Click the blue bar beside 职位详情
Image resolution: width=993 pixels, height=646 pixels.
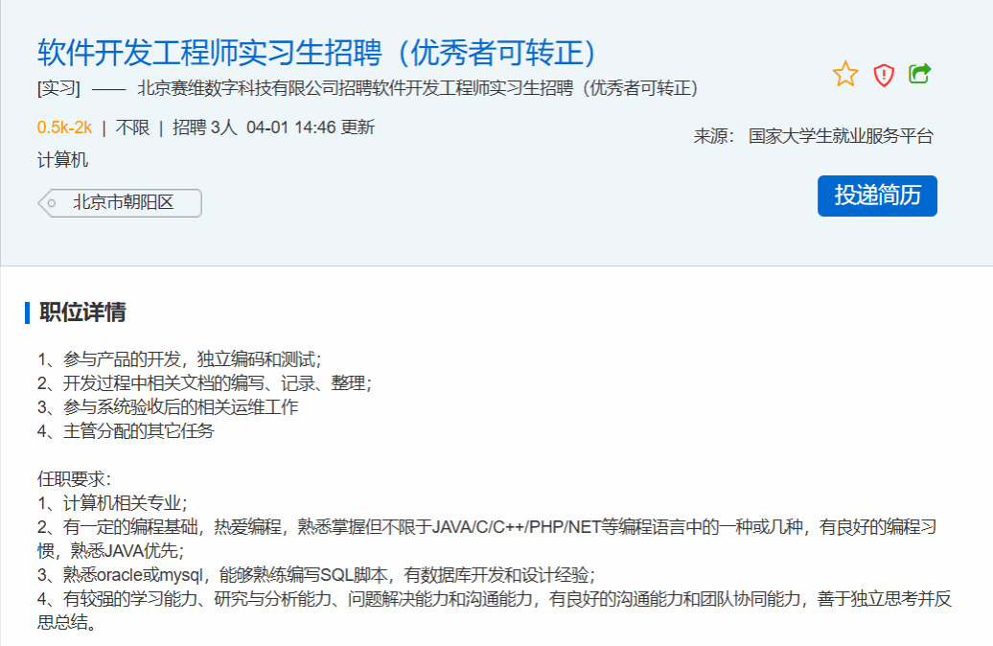coord(28,312)
